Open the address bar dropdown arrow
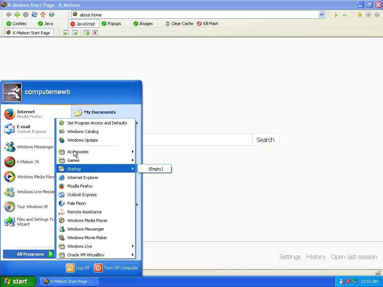 [x=321, y=15]
